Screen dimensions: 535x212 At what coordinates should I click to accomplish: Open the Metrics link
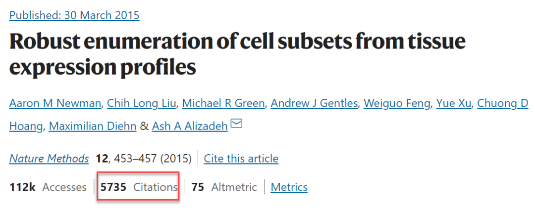[289, 187]
